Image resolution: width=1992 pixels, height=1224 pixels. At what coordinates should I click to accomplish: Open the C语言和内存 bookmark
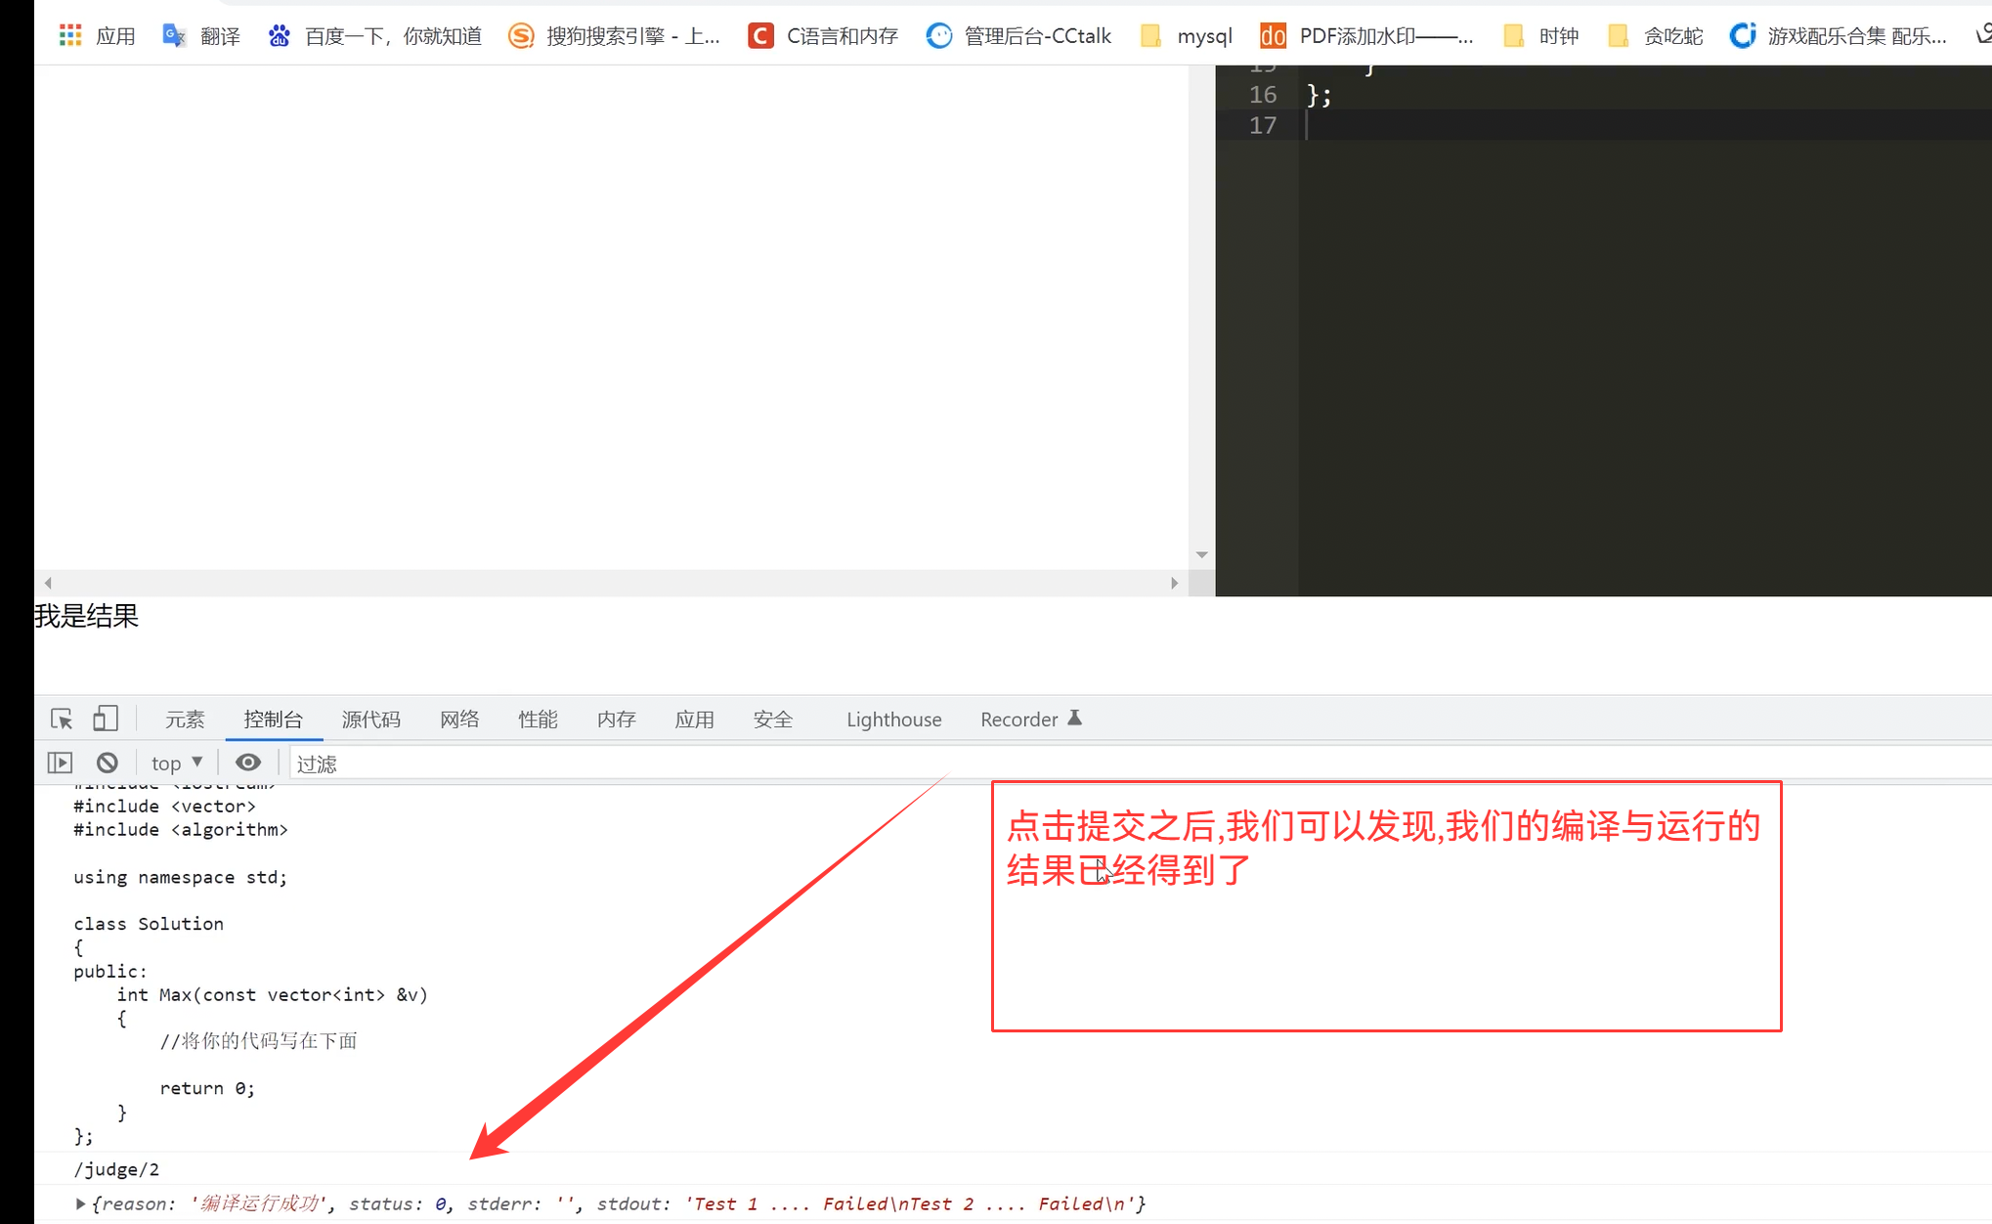click(x=822, y=36)
